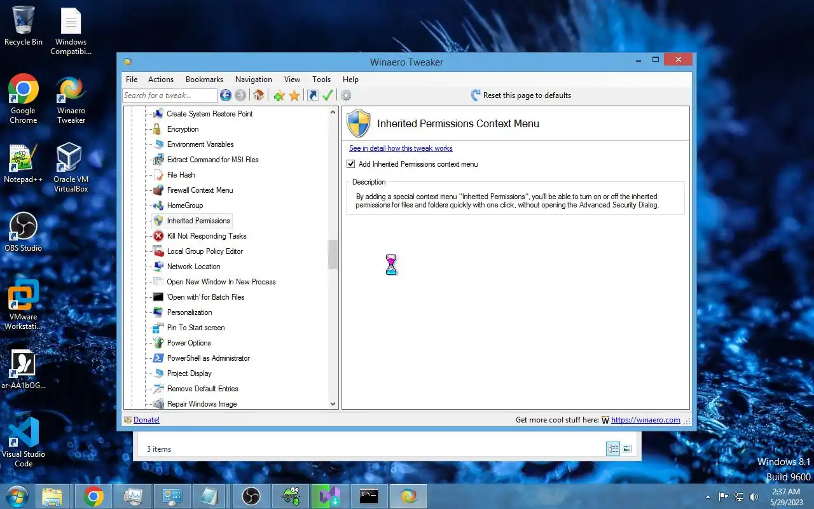814x509 pixels.
Task: Go to the Home page icon
Action: [258, 95]
